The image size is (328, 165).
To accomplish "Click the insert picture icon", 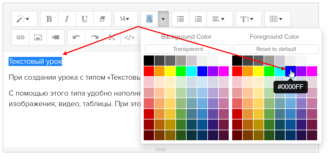I will click(38, 37).
